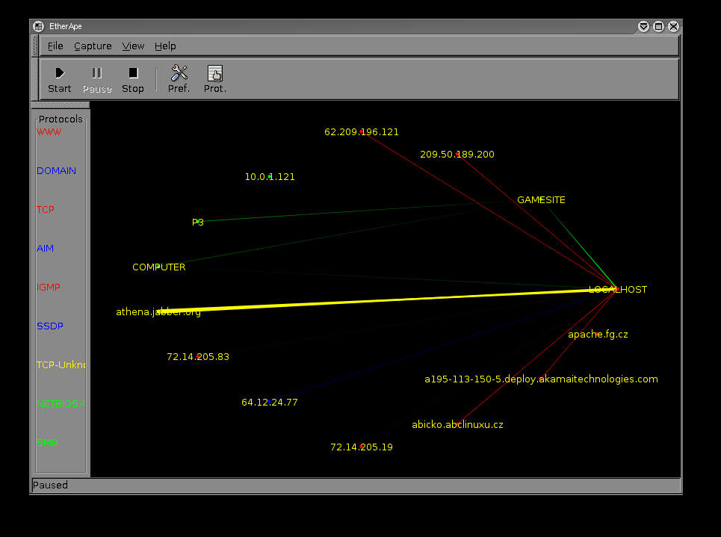Click the apache.fg.cz node label

(598, 335)
